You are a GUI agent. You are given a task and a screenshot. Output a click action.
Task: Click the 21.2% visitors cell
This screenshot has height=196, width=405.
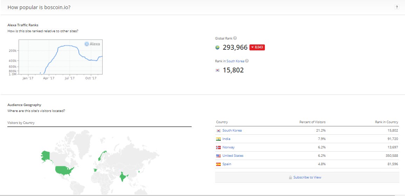pos(321,131)
